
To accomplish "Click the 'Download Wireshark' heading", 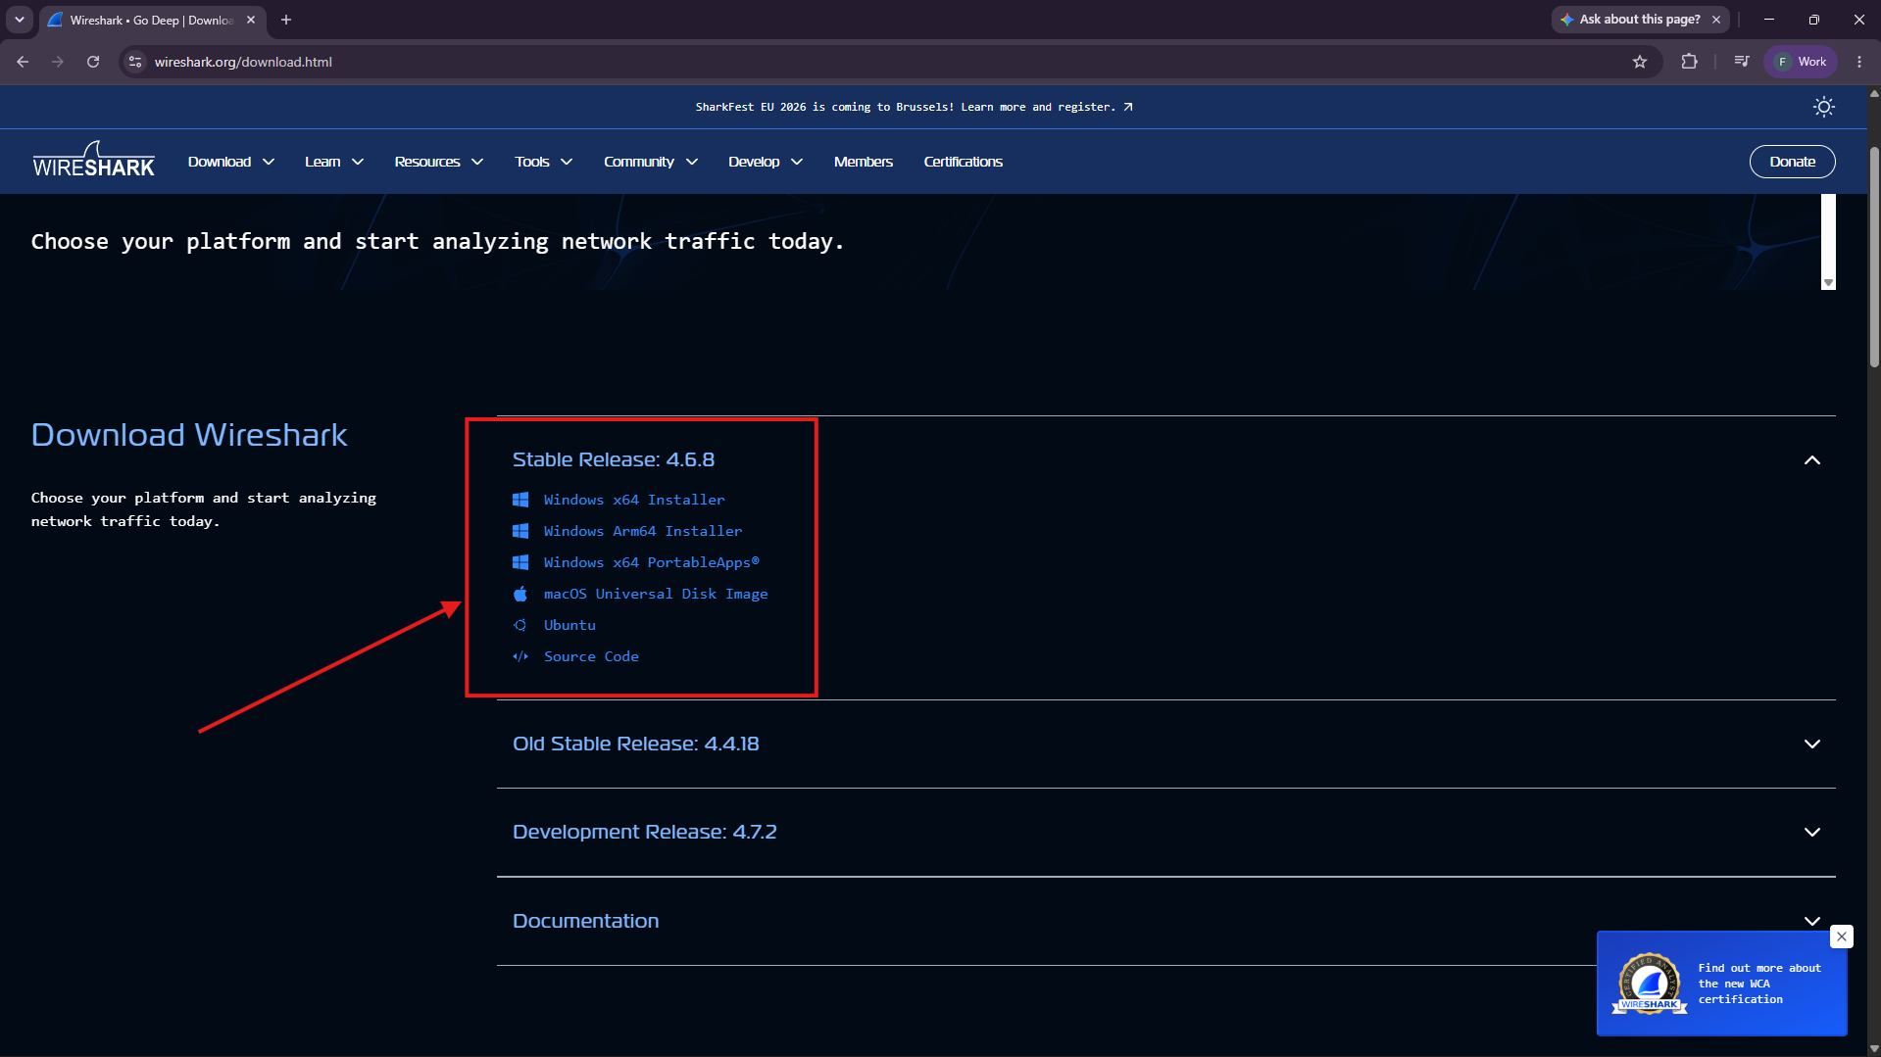I will [189, 435].
